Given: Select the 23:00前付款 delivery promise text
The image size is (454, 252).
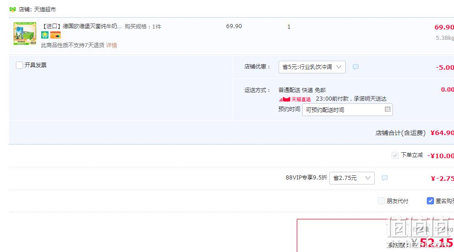Looking at the screenshot, I should [351, 99].
